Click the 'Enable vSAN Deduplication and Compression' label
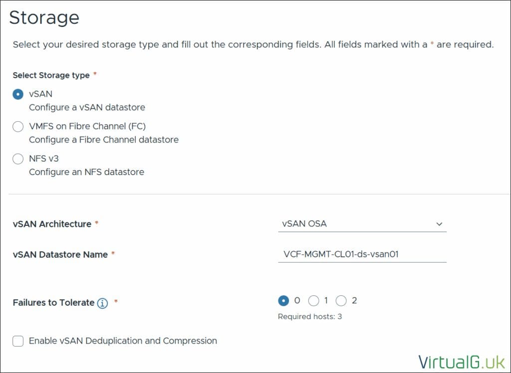Image resolution: width=511 pixels, height=373 pixels. click(123, 341)
